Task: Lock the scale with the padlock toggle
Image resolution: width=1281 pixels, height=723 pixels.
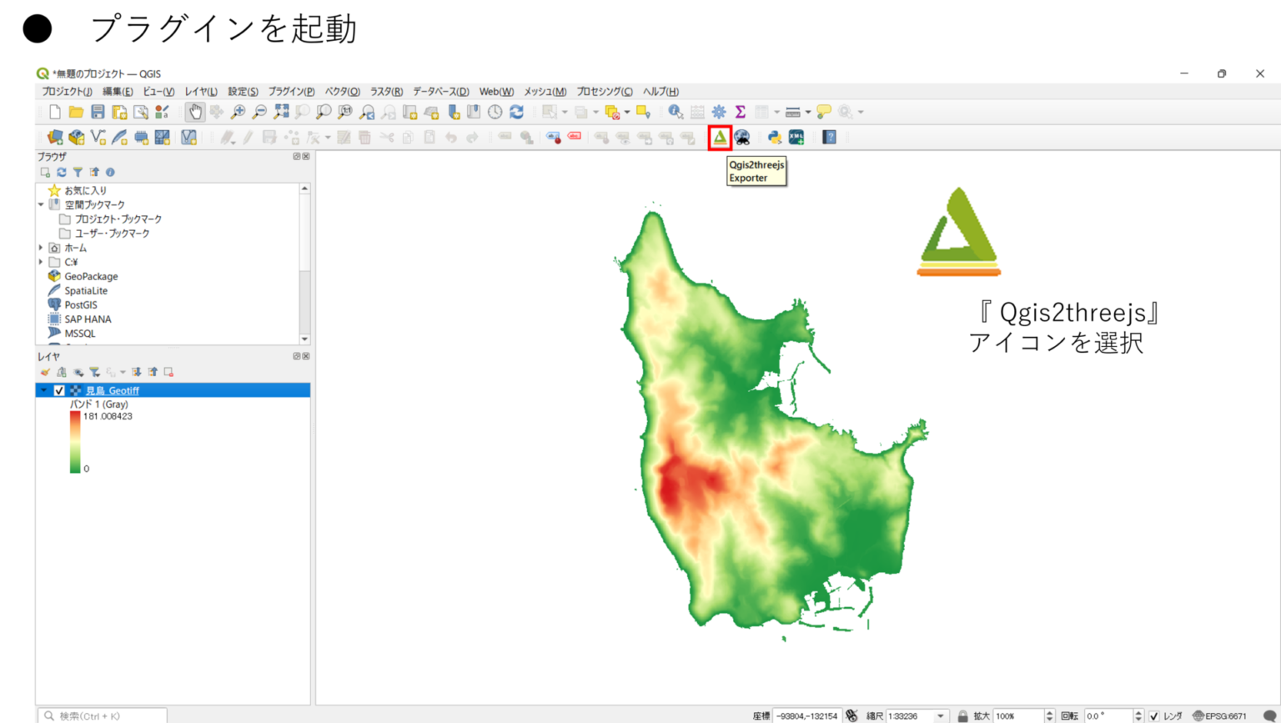Action: pyautogui.click(x=963, y=715)
